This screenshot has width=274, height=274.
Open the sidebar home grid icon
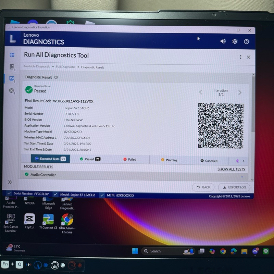[x=12, y=55]
